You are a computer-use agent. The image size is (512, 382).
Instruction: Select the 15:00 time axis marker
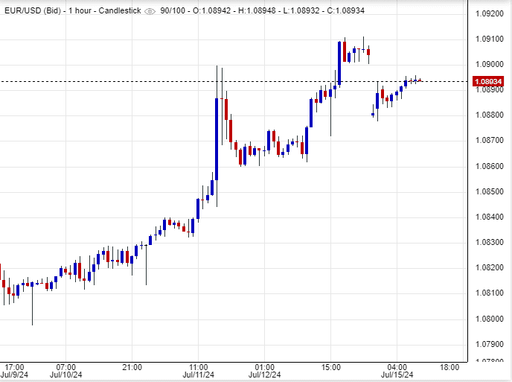tap(331, 367)
